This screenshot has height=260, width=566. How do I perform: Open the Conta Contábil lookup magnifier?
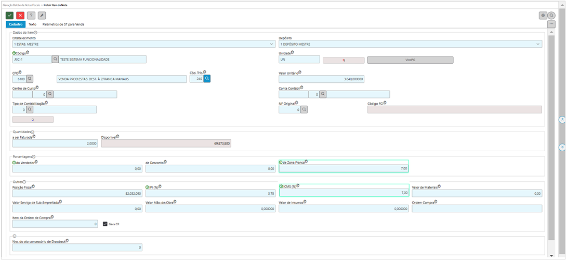[323, 94]
